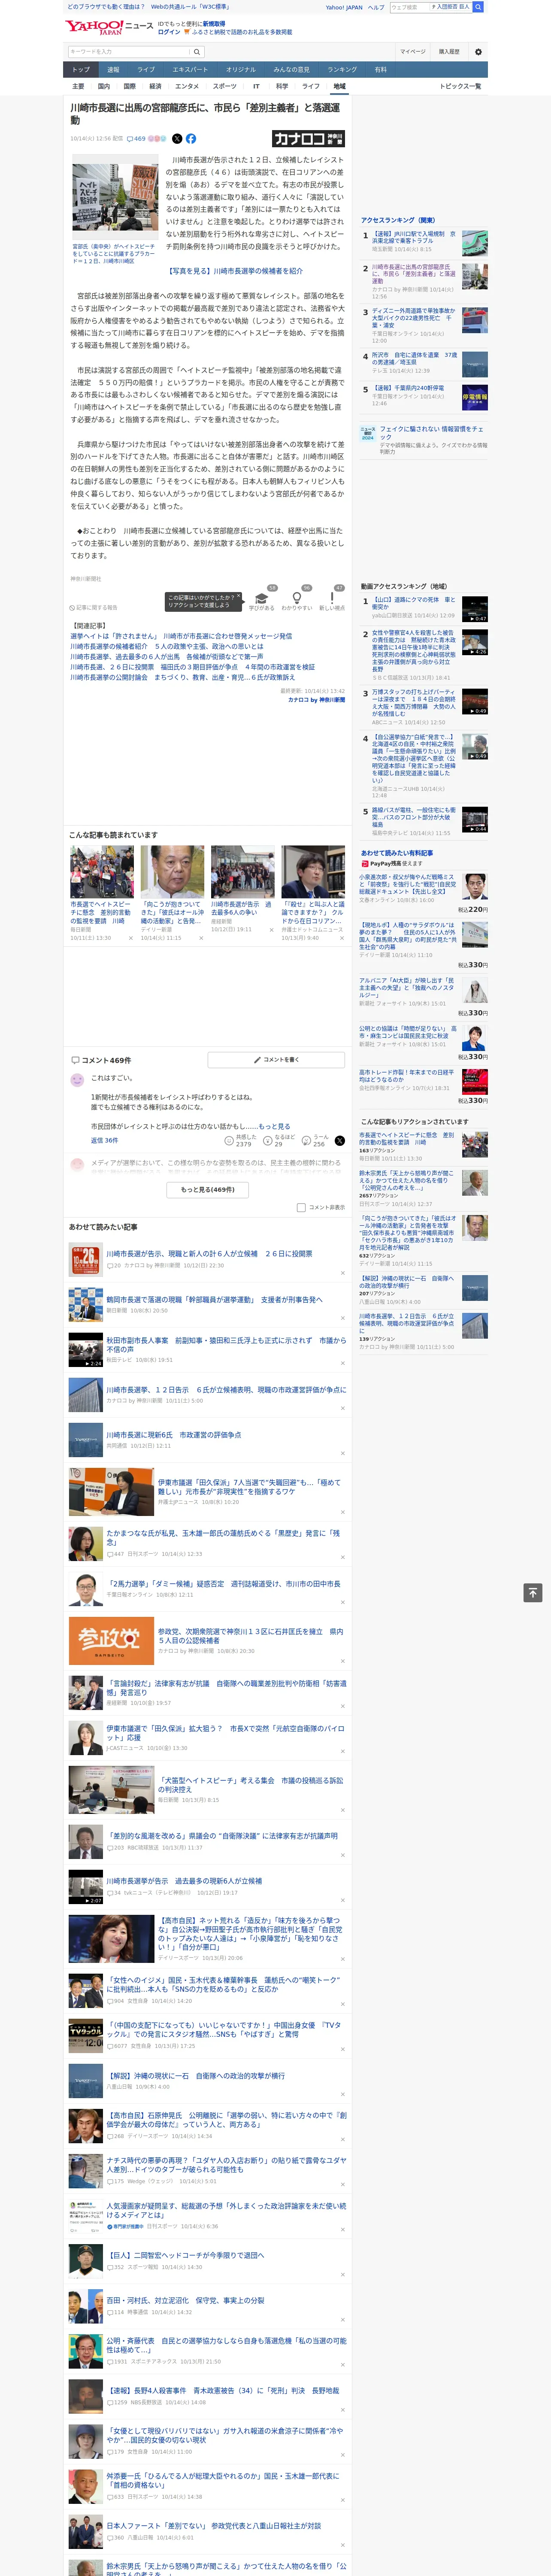This screenshot has width=551, height=2576.
Task: Toggle the コメント非表示 checkbox
Action: (x=301, y=1207)
